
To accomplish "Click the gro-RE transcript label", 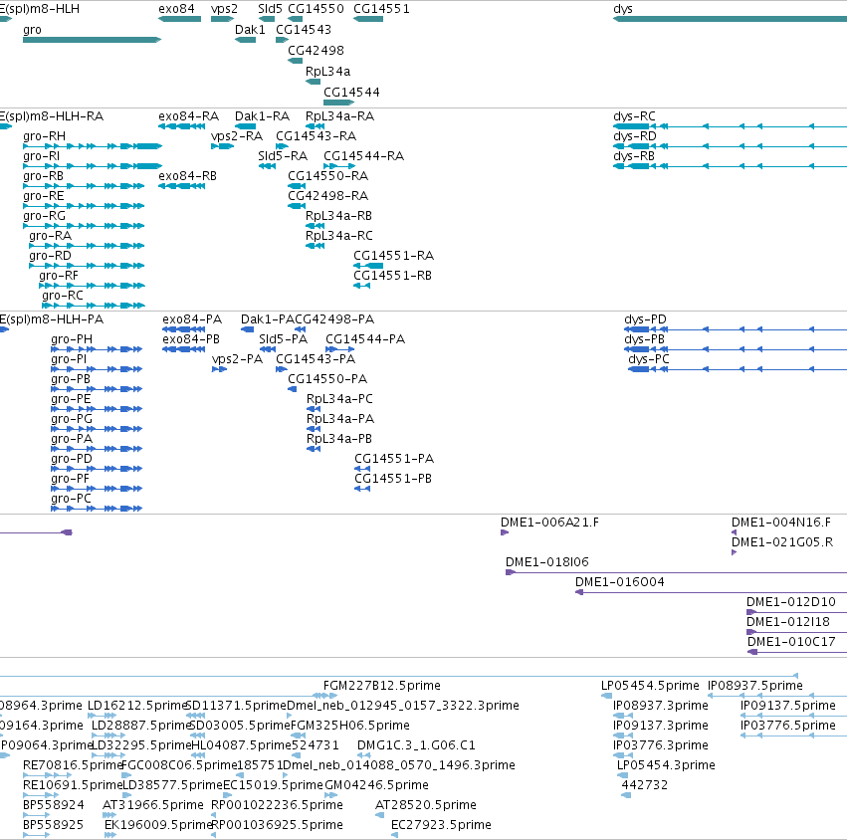I will [x=43, y=196].
